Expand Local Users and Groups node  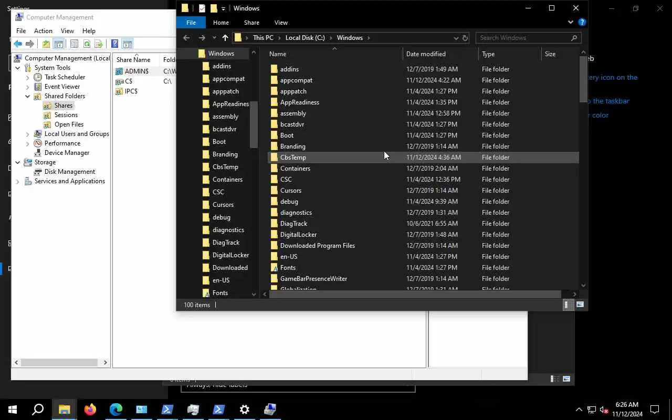(28, 134)
